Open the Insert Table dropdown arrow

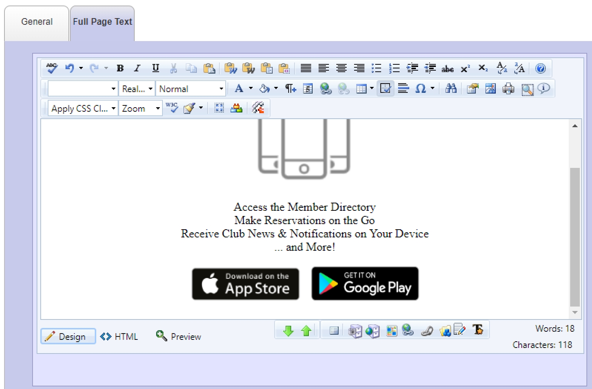pyautogui.click(x=372, y=88)
